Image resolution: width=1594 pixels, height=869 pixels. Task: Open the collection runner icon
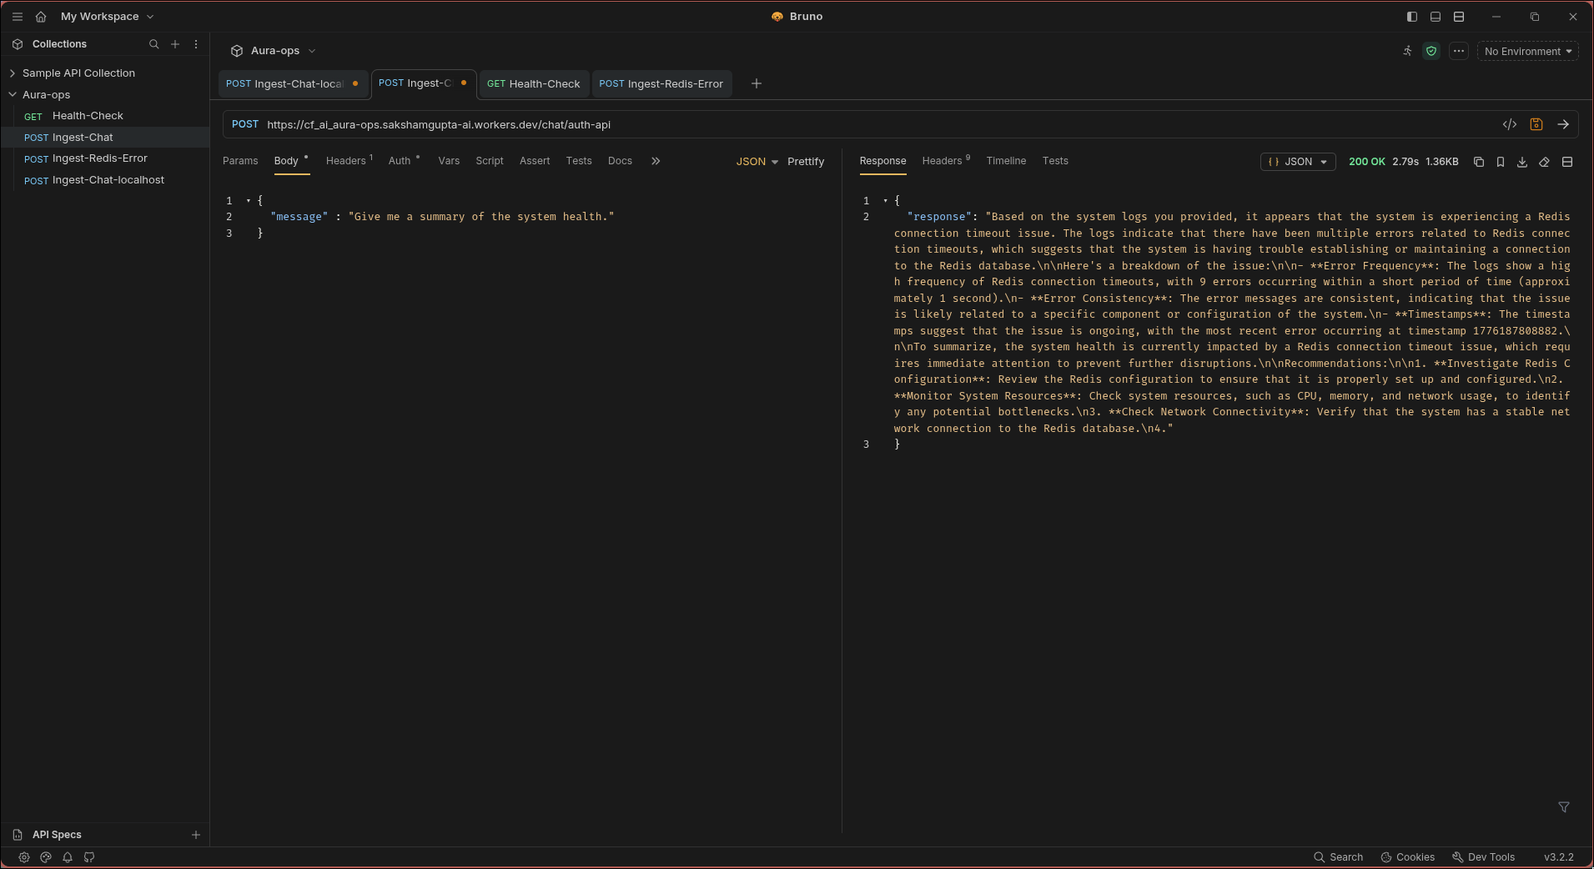click(1408, 51)
